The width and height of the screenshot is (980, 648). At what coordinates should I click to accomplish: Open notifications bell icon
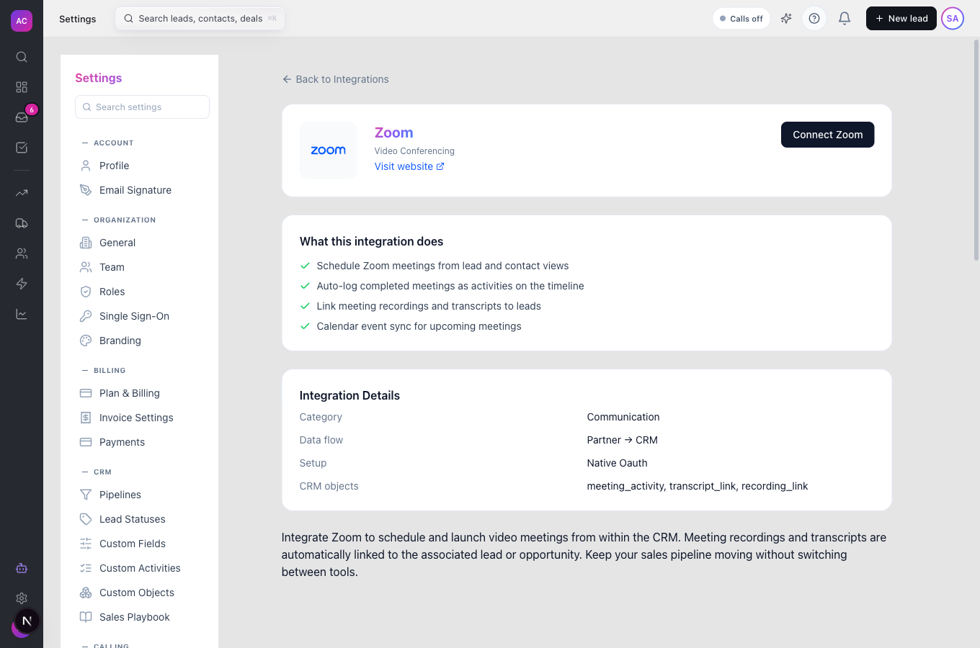[x=845, y=19]
